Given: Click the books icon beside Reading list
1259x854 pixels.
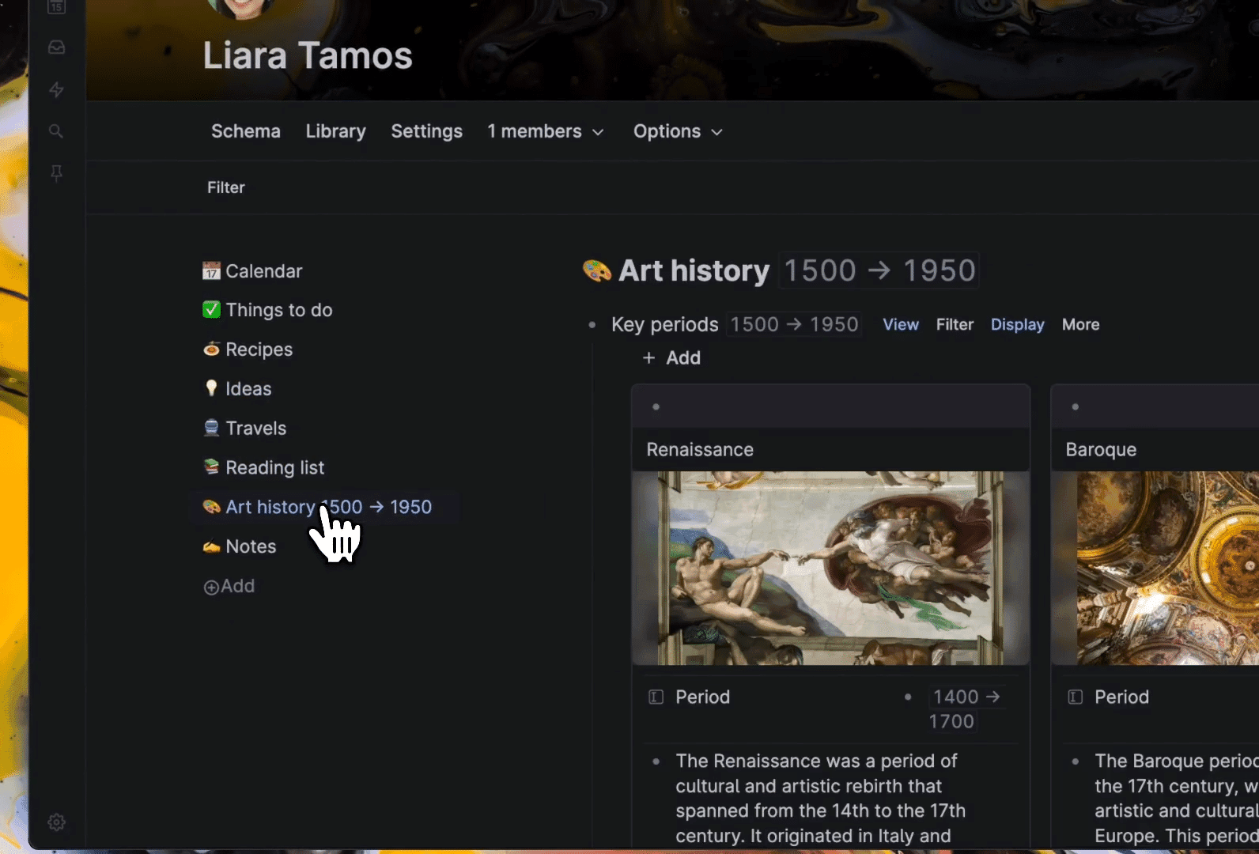Looking at the screenshot, I should (211, 467).
